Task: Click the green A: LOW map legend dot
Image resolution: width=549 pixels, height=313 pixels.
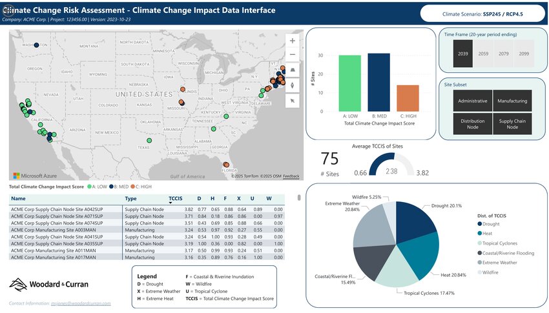Action: point(89,187)
